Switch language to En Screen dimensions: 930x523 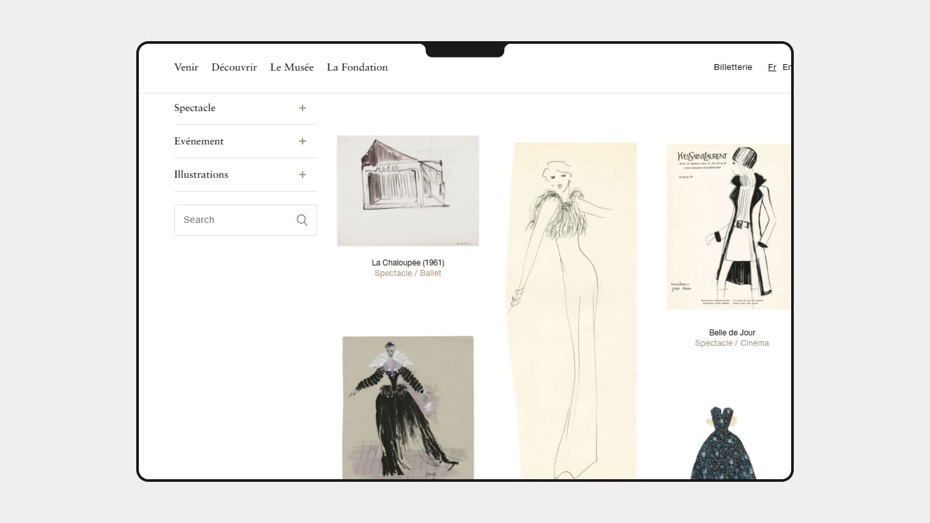coord(787,67)
